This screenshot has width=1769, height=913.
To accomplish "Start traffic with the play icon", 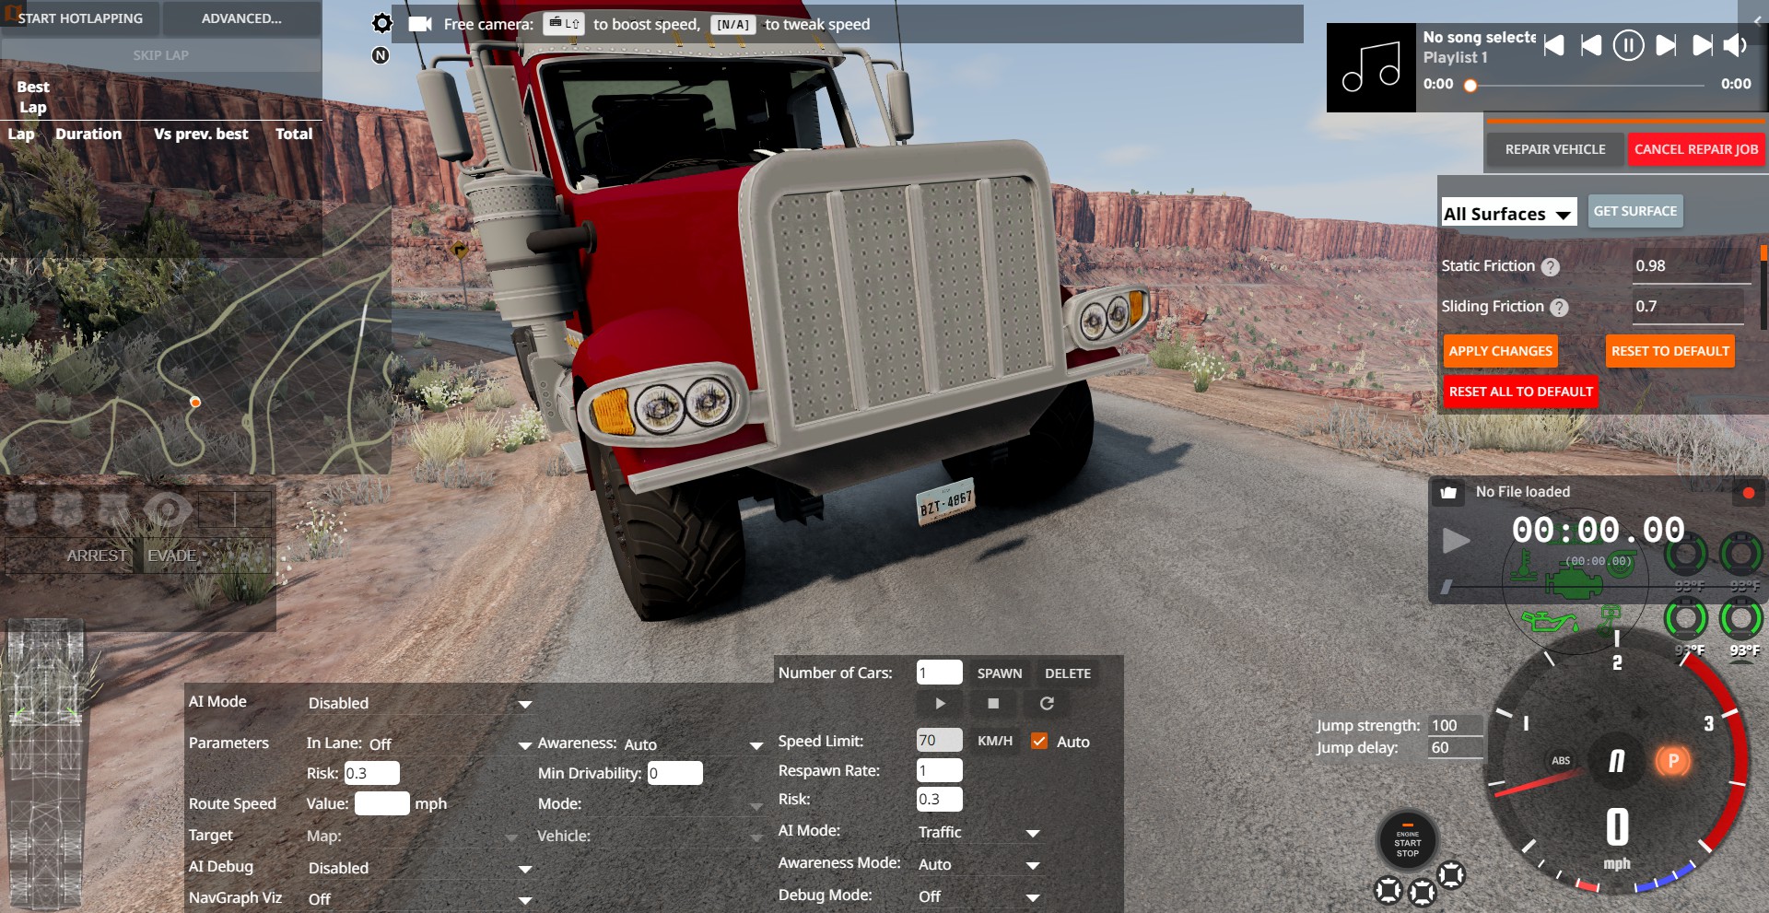I will pyautogui.click(x=940, y=704).
